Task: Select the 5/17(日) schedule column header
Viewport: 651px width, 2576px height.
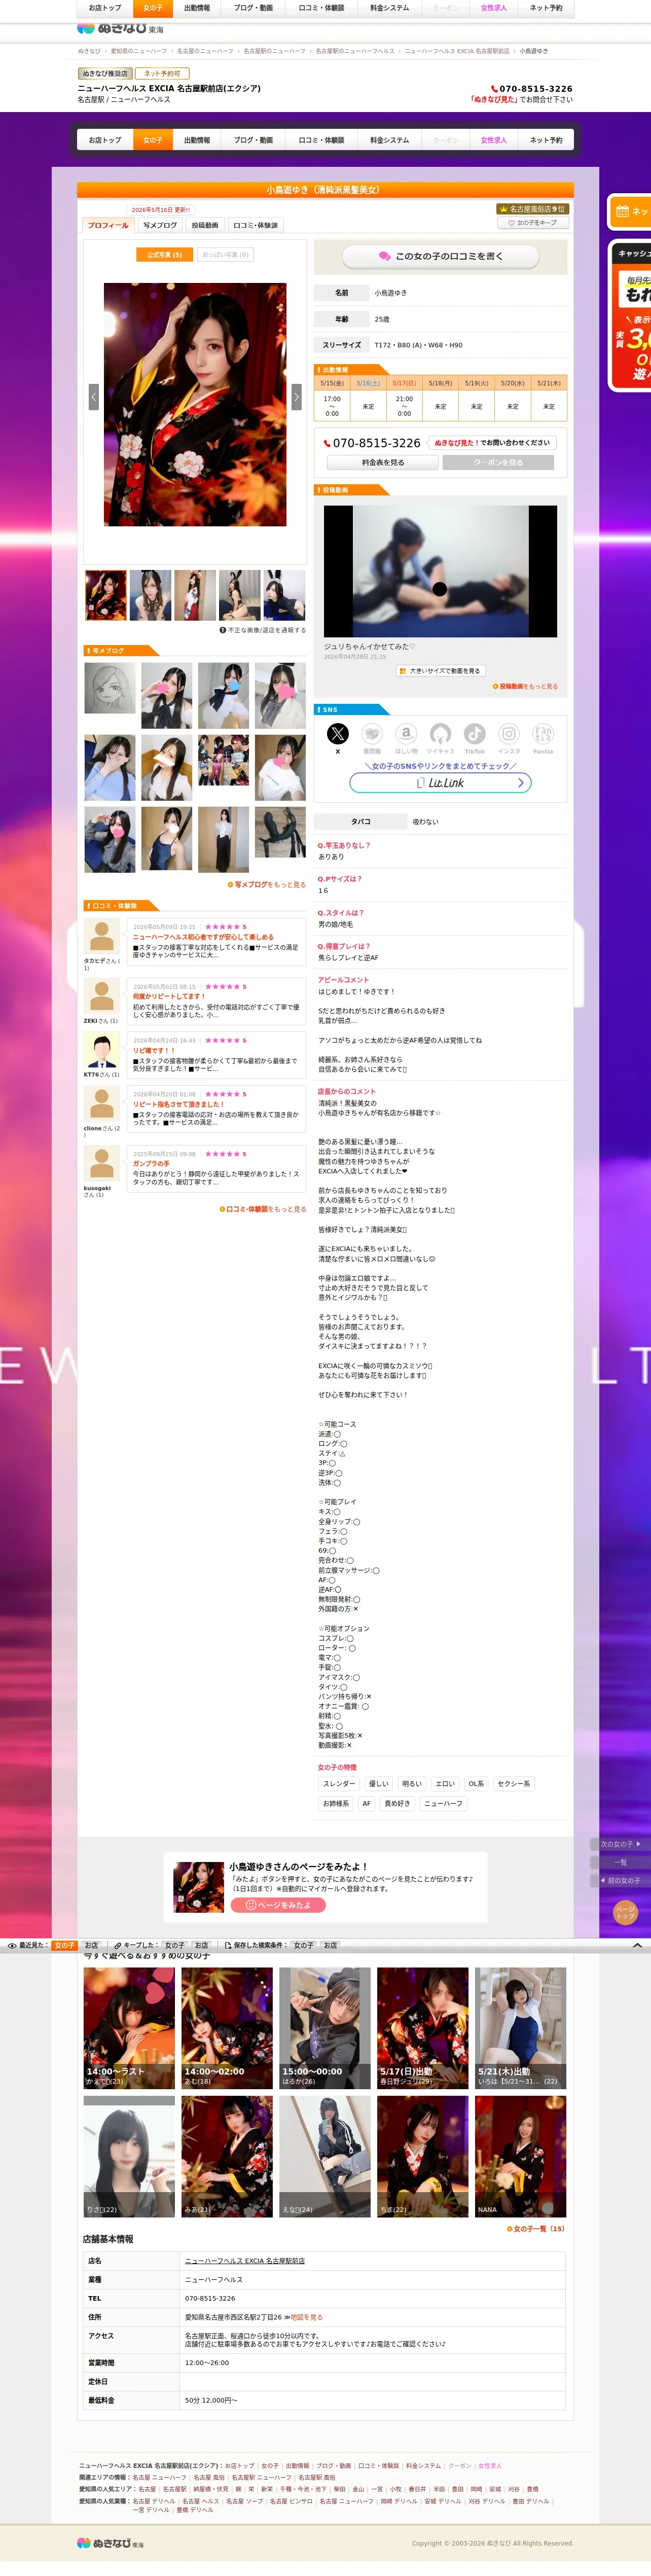Action: click(x=404, y=383)
